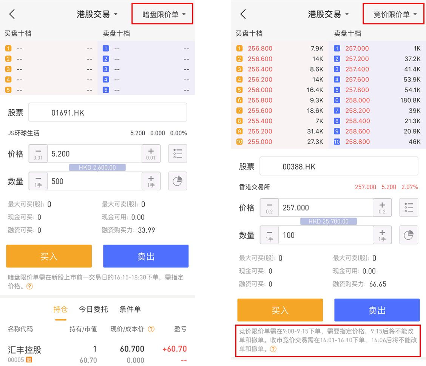This screenshot has height=366, width=426.
Task: Open help icon after 暗盘限价单 hint text
Action: [29, 286]
